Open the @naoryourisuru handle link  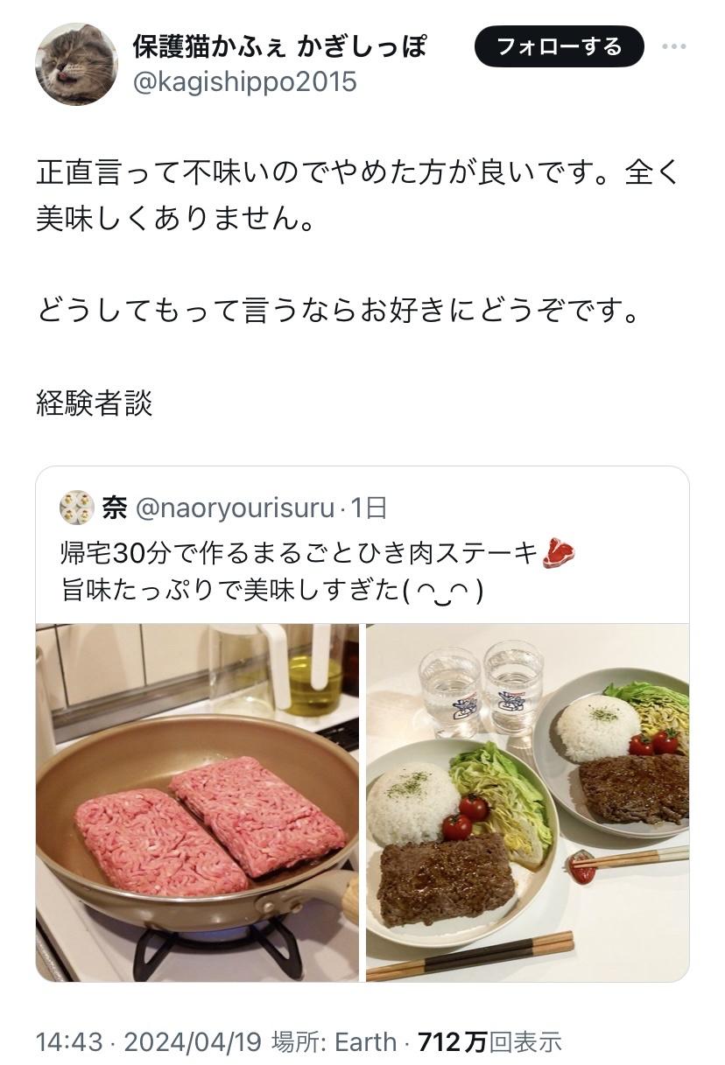point(236,508)
